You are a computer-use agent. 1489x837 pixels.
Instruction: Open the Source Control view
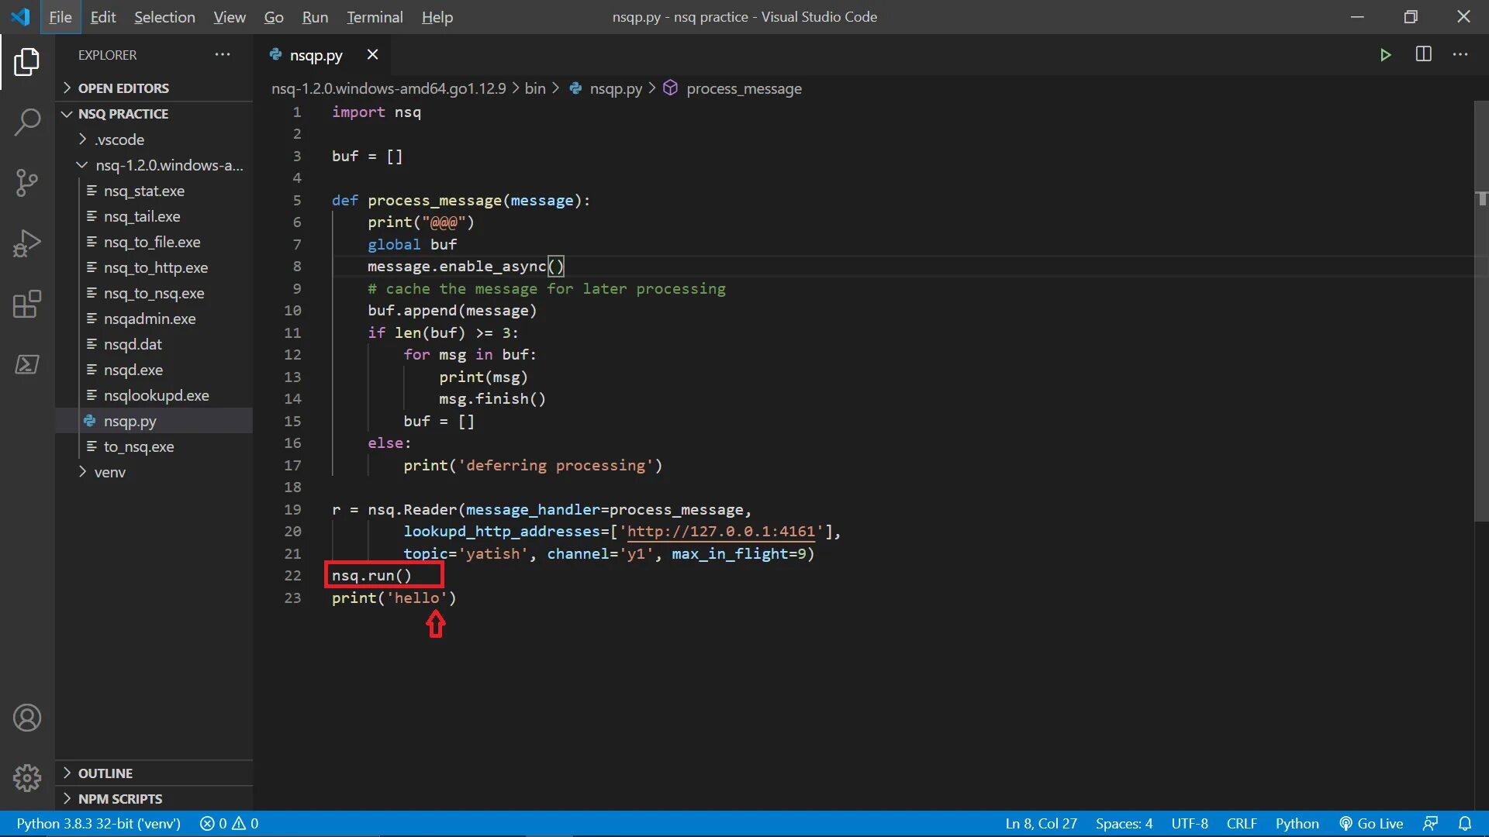[x=27, y=183]
